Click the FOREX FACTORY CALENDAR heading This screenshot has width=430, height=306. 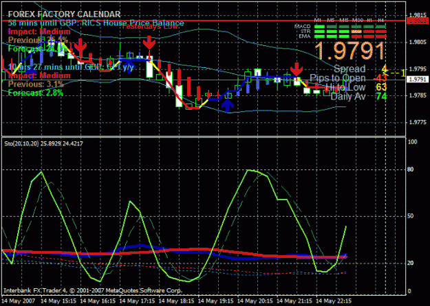pos(64,14)
